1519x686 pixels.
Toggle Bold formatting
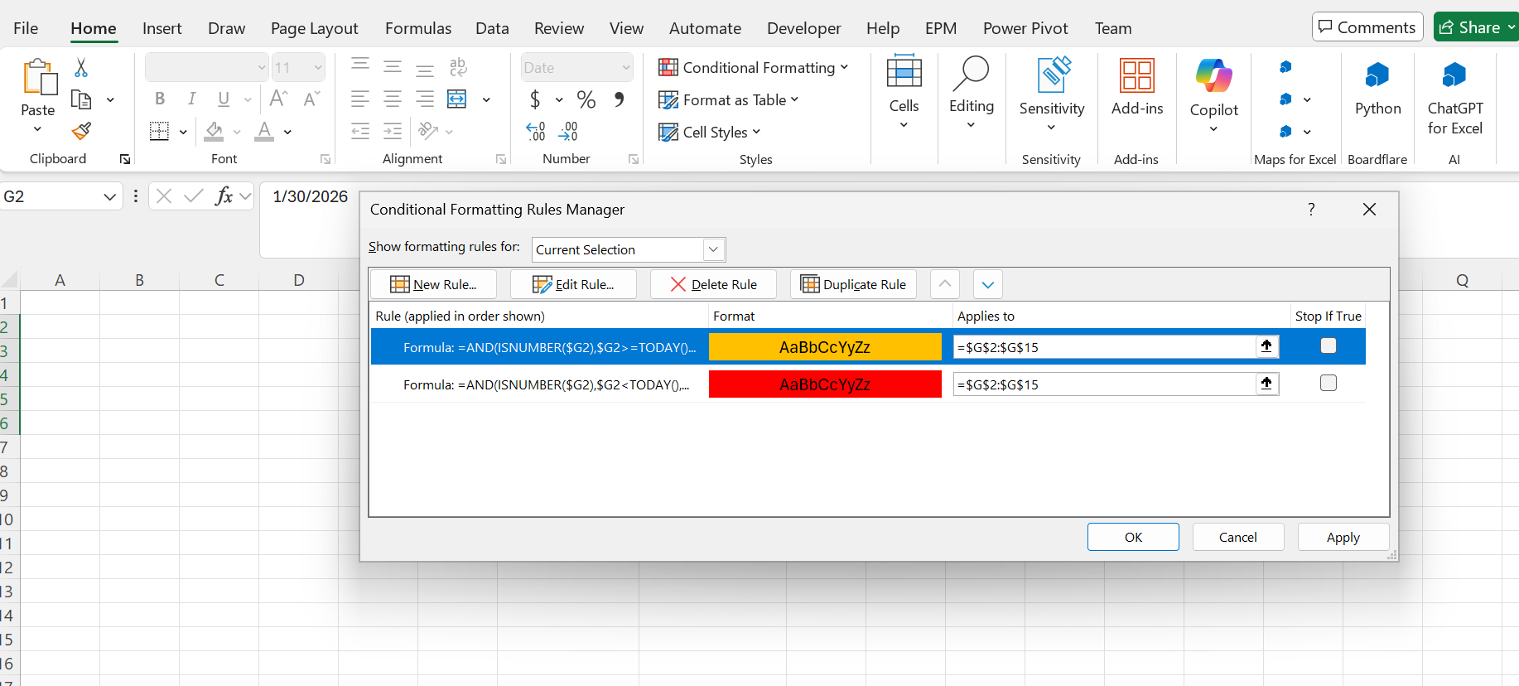click(160, 99)
